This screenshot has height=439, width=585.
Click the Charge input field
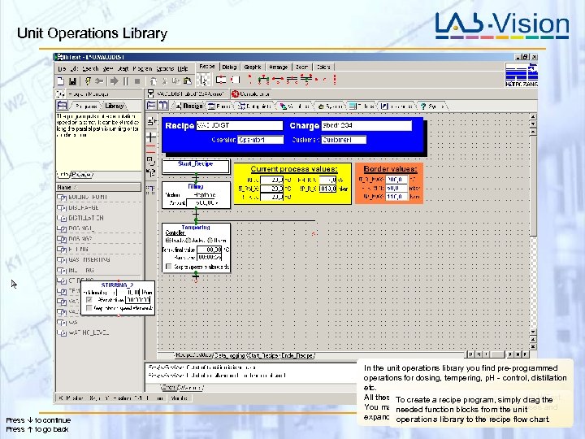[366, 125]
